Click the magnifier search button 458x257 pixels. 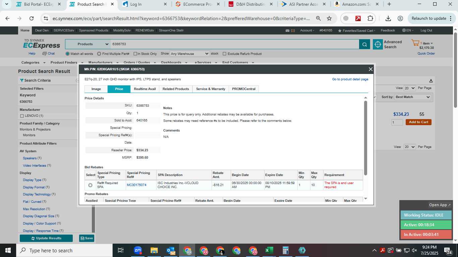(364, 44)
